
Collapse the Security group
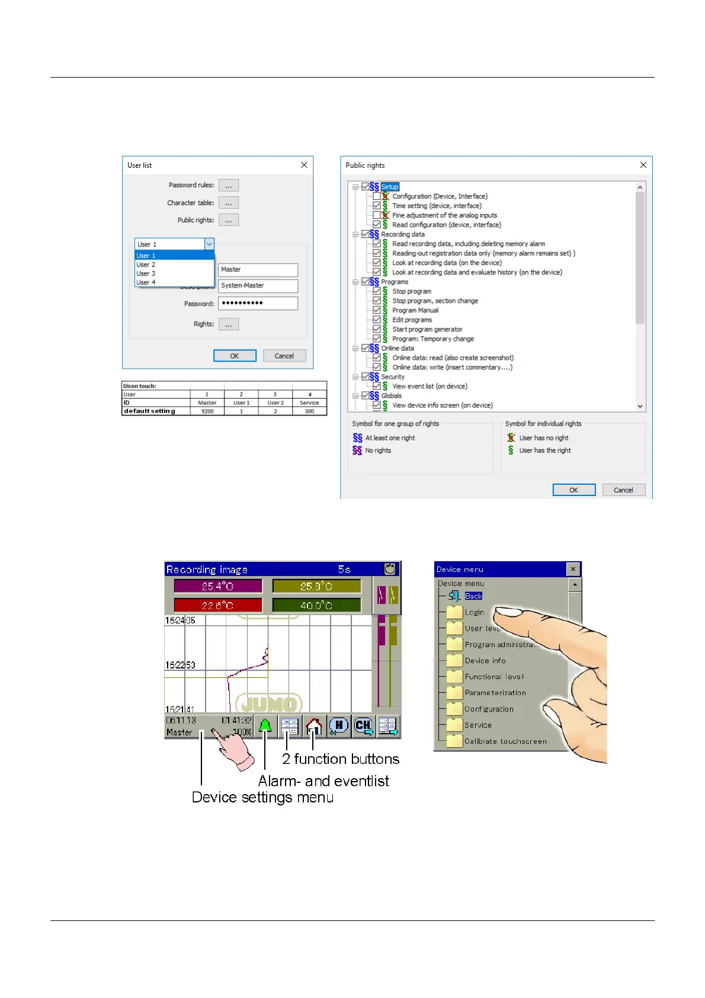point(355,376)
